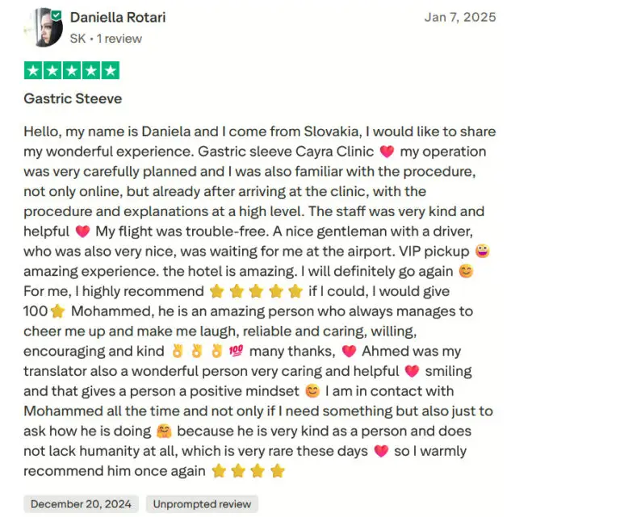Click smiling emoji after "definitely go again"

coord(466,272)
